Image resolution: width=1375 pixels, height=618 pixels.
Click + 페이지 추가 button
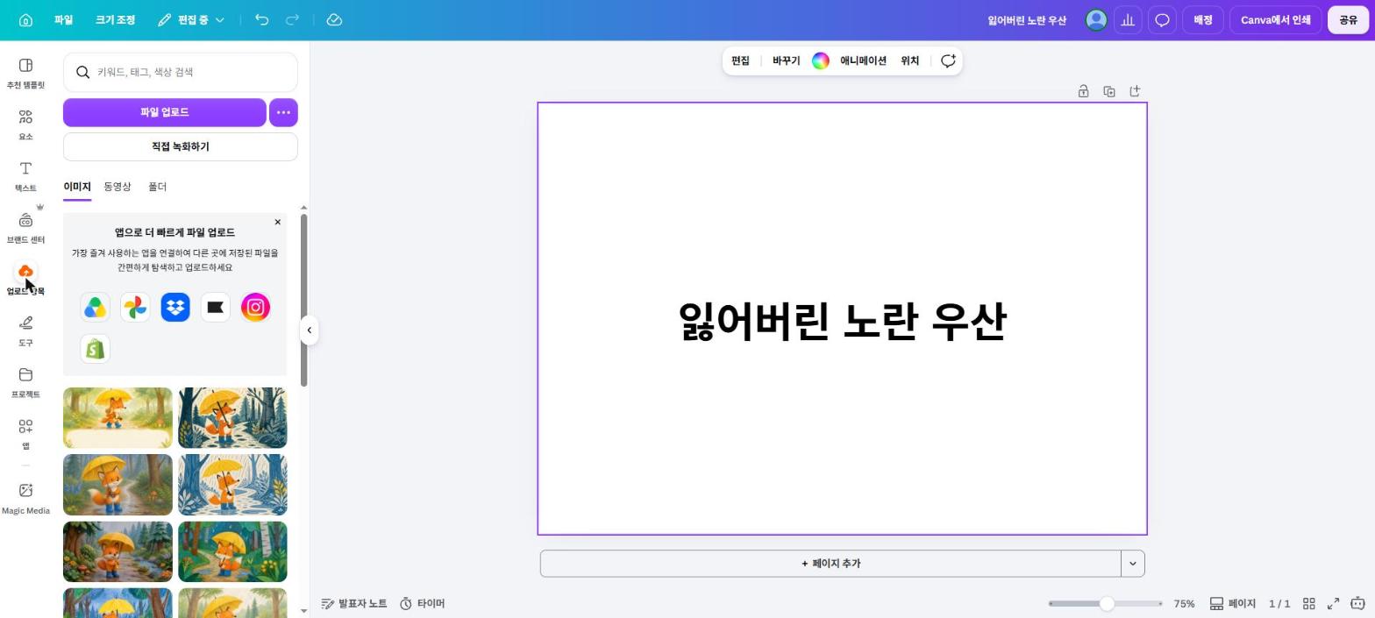coord(830,564)
